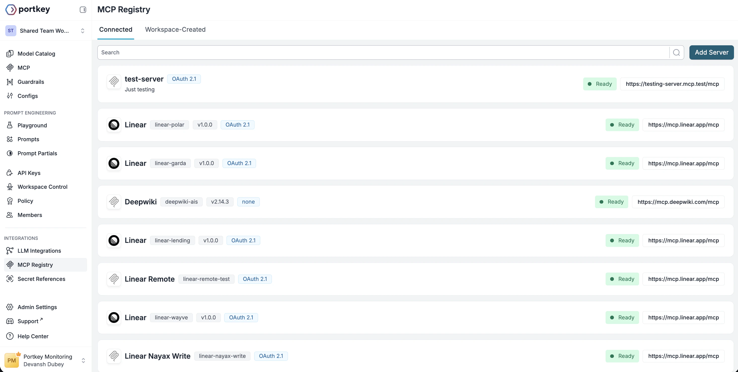Open the Model Catalog sidebar icon
The height and width of the screenshot is (372, 738).
pos(10,54)
